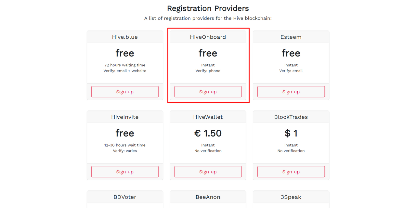This screenshot has height=208, width=416.
Task: Choose the HiveWallet Sign up button
Action: pos(208,172)
